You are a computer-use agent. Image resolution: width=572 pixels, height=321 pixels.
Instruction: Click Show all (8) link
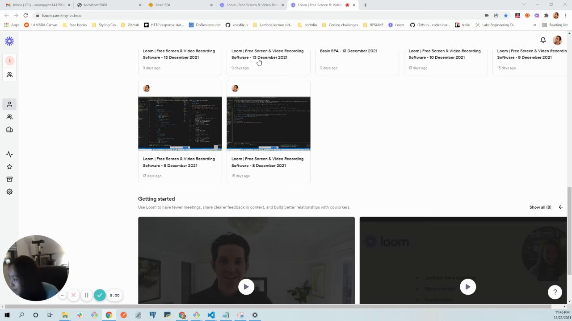(540, 207)
